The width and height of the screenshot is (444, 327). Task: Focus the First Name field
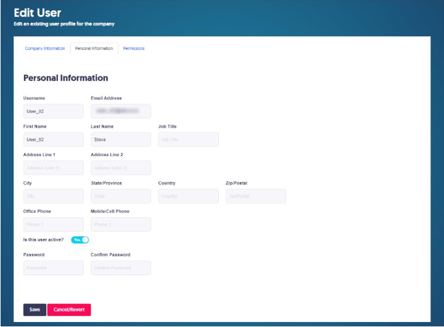(54, 139)
